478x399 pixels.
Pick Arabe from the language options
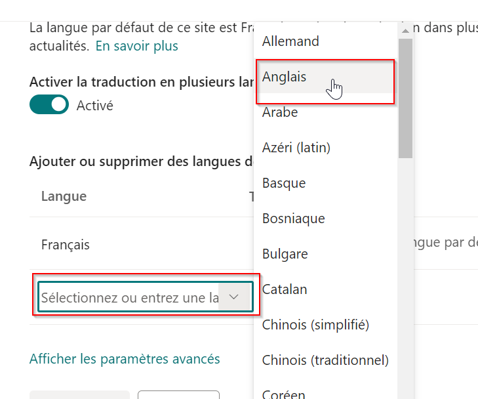point(280,112)
